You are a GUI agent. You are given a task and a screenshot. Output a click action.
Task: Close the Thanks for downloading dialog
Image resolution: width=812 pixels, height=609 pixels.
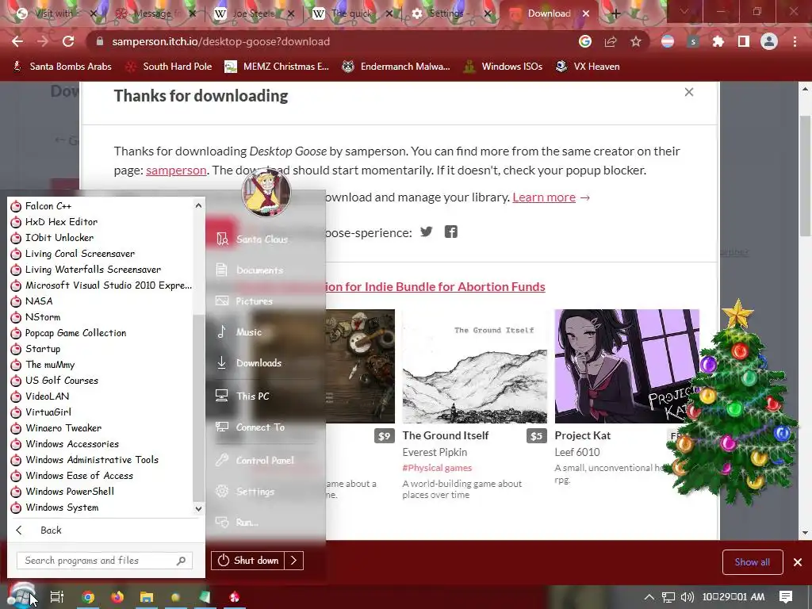pyautogui.click(x=689, y=92)
